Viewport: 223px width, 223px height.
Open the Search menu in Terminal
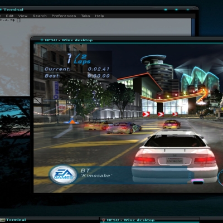pos(40,16)
